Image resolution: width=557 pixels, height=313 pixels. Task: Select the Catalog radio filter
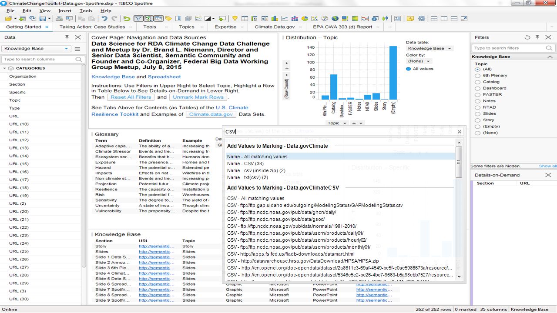tap(477, 82)
